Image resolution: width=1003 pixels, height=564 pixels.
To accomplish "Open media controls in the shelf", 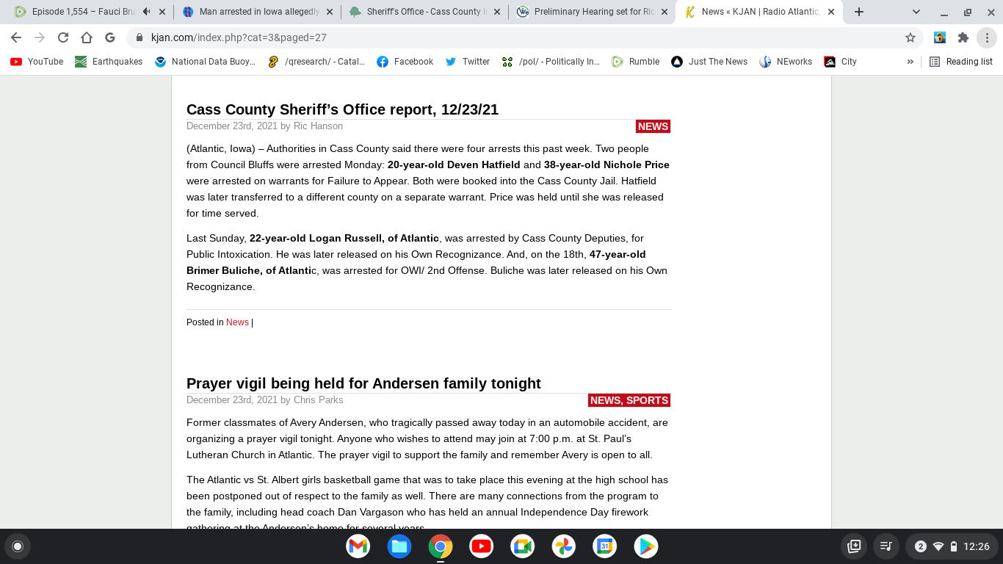I will (886, 546).
